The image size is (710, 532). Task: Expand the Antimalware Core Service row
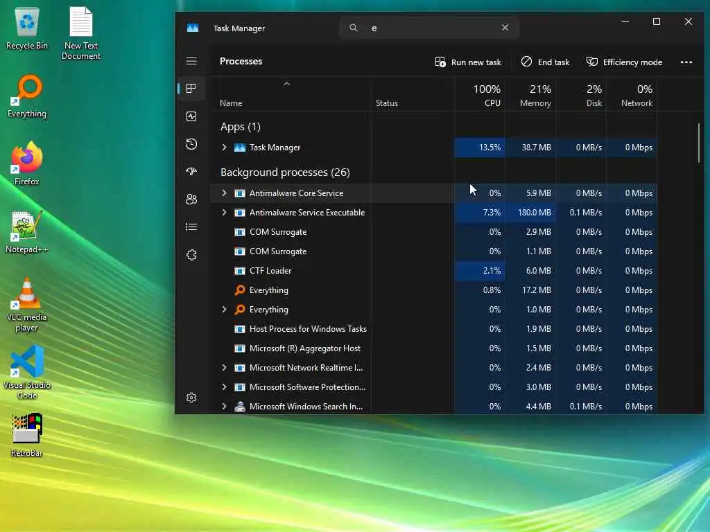click(224, 193)
